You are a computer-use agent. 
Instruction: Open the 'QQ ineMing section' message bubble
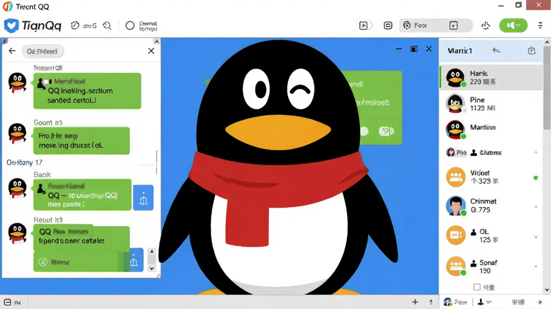[x=87, y=91]
